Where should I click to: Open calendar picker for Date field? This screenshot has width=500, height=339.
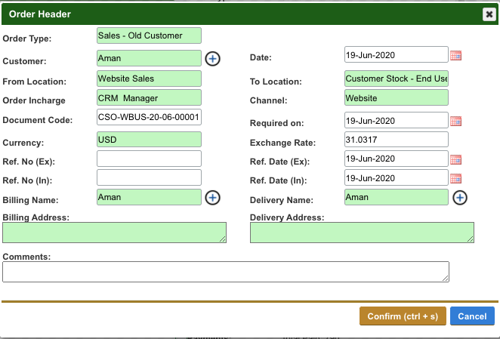[455, 55]
